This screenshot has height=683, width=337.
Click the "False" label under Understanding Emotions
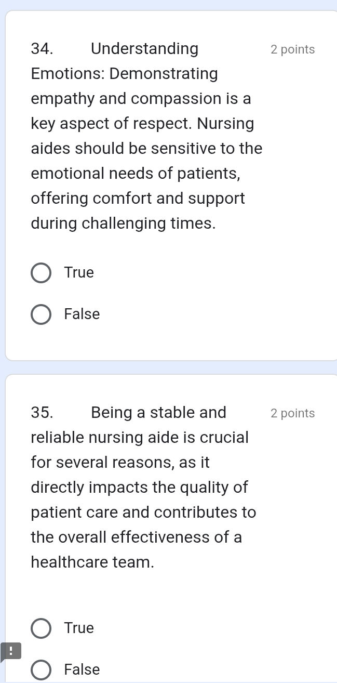pos(82,314)
